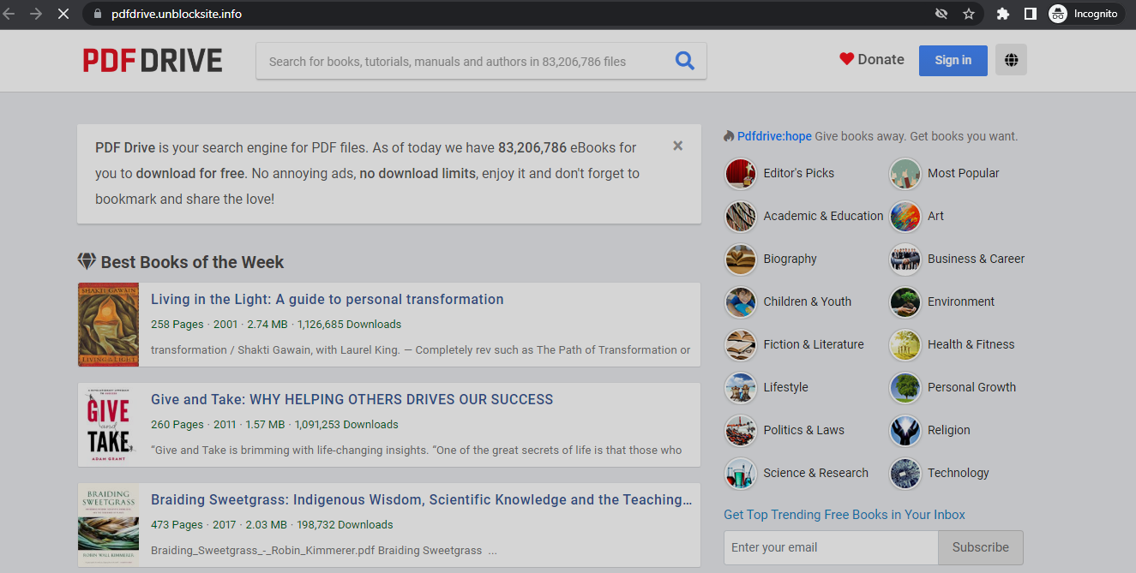Bookmark this page with the star icon
The height and width of the screenshot is (573, 1136).
pyautogui.click(x=968, y=14)
